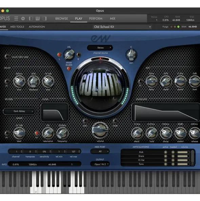Toggle the delay on switch
The height and width of the screenshot is (201, 200).
pos(7,81)
